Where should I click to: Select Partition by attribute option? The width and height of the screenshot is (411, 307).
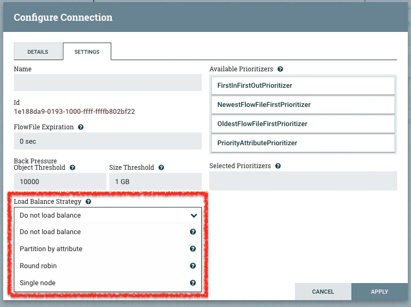click(108, 248)
